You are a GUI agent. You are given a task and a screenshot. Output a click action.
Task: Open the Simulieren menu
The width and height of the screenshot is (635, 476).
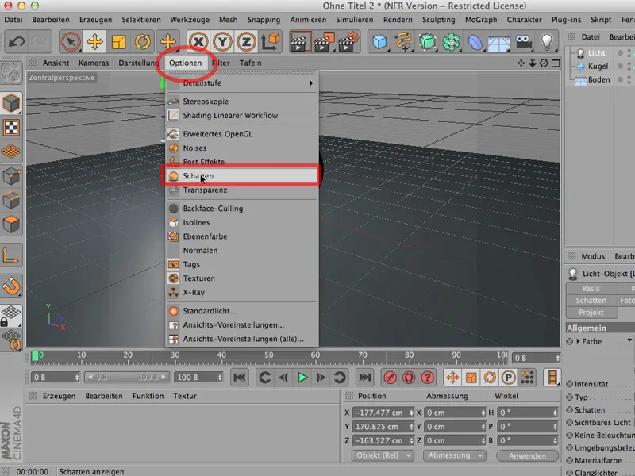(354, 20)
